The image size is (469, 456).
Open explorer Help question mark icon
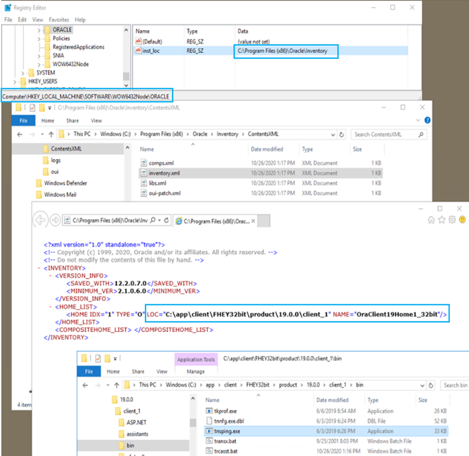pos(428,120)
